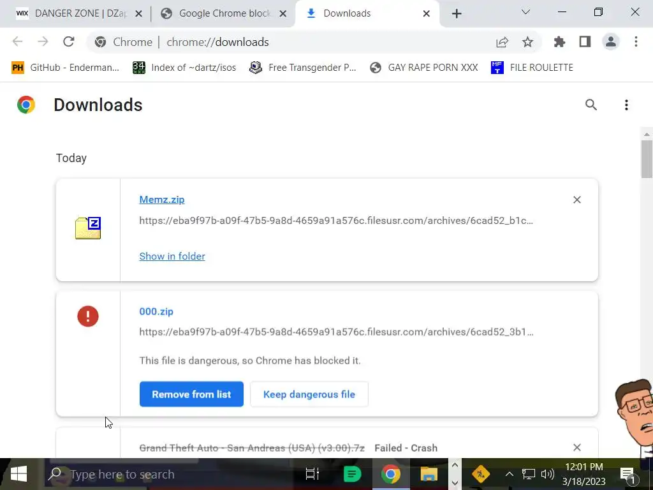Click the browser back arrow

tap(17, 41)
